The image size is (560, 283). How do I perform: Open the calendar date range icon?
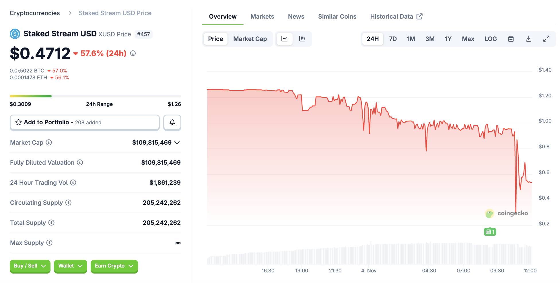pos(511,39)
